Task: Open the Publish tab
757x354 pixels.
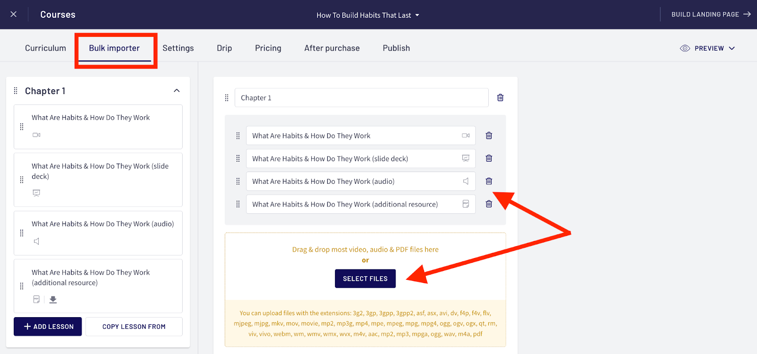Action: coord(396,48)
